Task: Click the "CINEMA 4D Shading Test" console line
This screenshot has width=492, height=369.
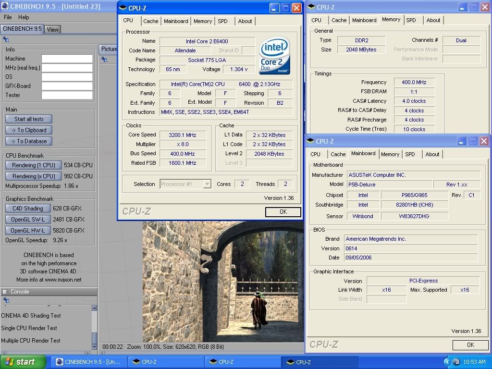Action: pyautogui.click(x=31, y=315)
